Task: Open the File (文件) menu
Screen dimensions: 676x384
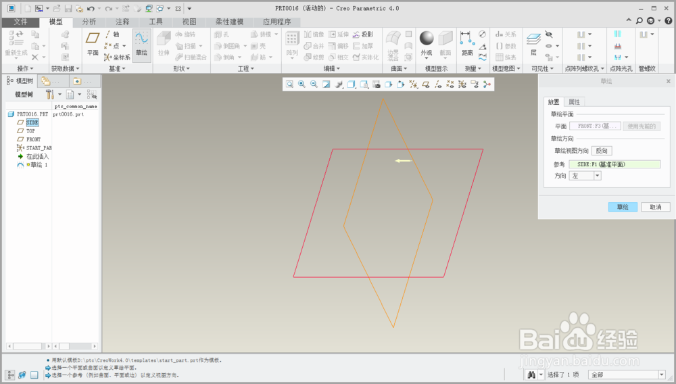Action: 20,22
